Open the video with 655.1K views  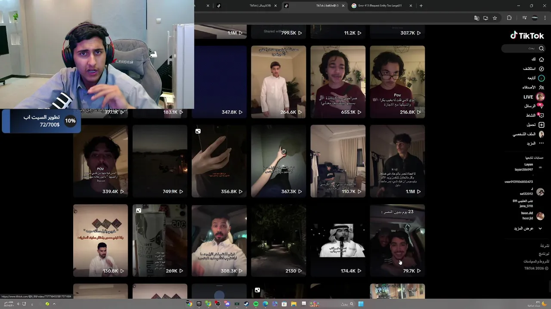pyautogui.click(x=338, y=82)
